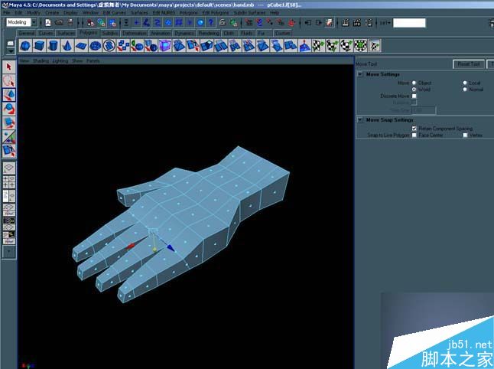Create a polygon torus from shelf

pos(95,46)
